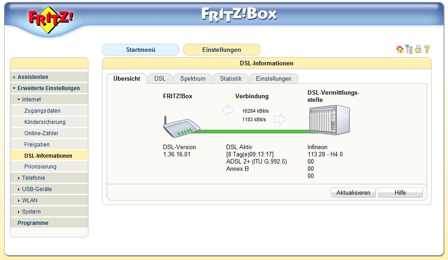Click the Erweiterte Einstellungen label
This screenshot has width=448, height=260.
click(x=49, y=88)
